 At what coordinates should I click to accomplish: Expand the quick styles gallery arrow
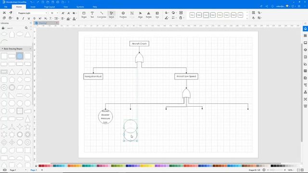[x=247, y=18]
